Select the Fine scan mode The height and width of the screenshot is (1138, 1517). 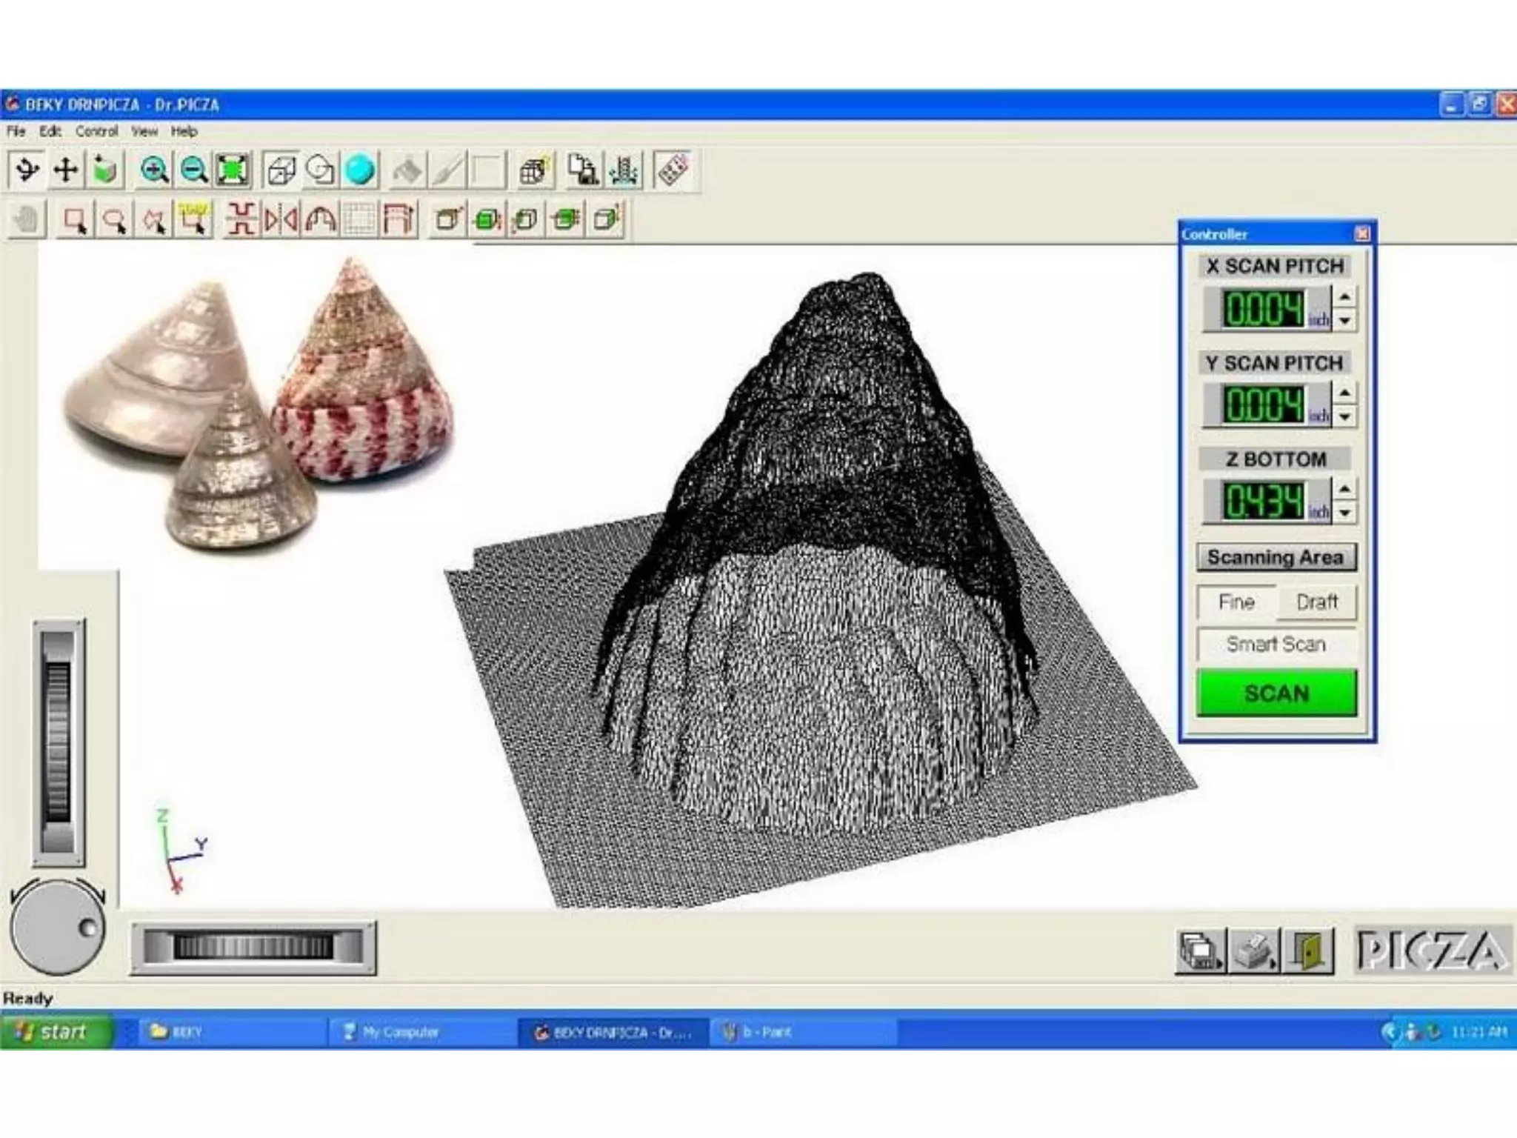pyautogui.click(x=1236, y=602)
